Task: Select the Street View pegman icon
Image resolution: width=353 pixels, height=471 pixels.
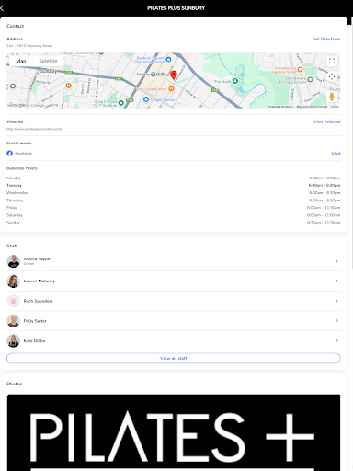Action: (332, 97)
